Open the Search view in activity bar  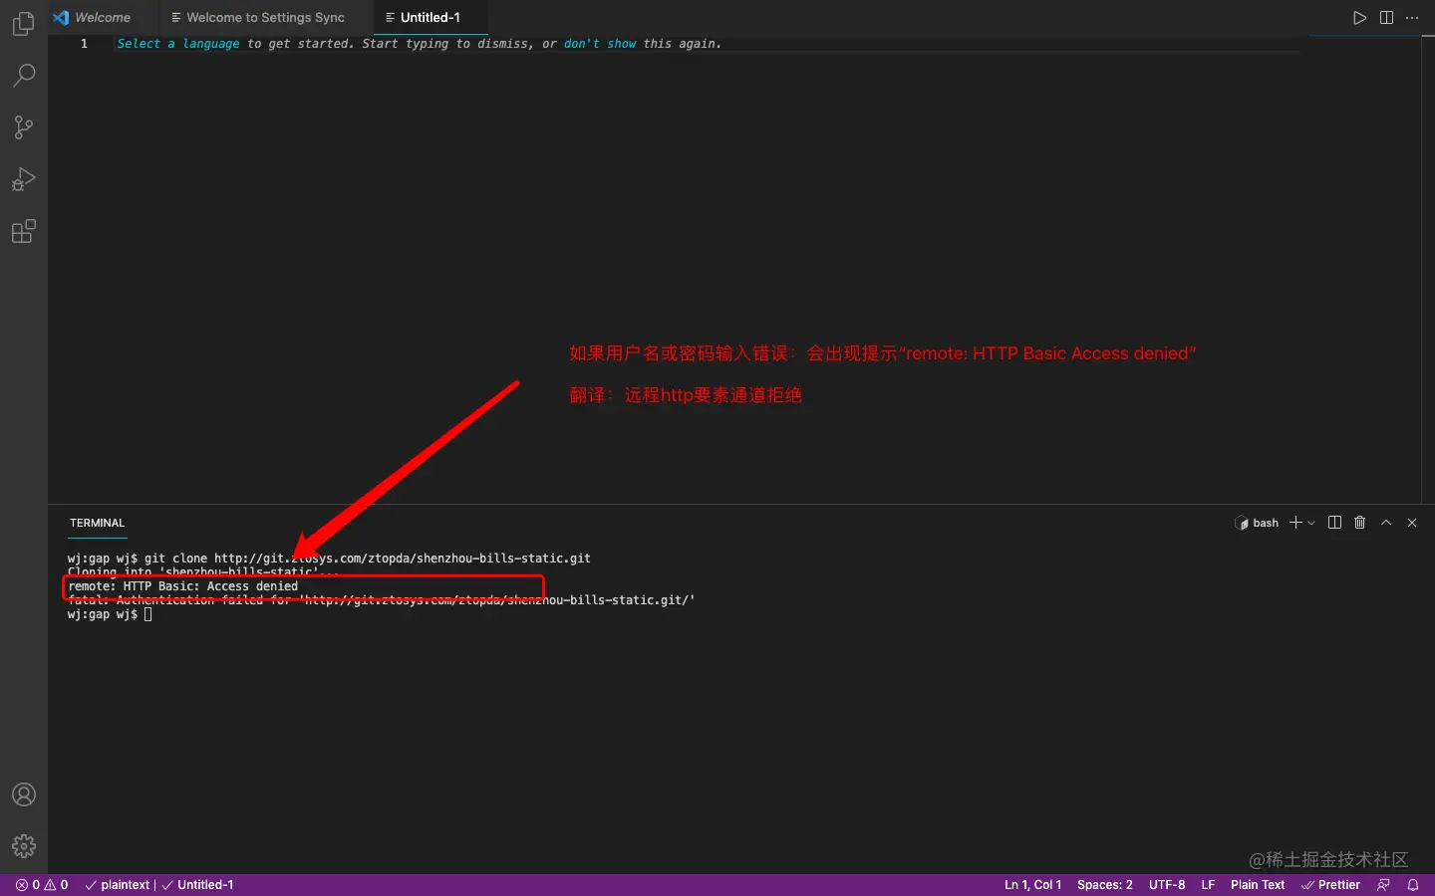tap(24, 76)
